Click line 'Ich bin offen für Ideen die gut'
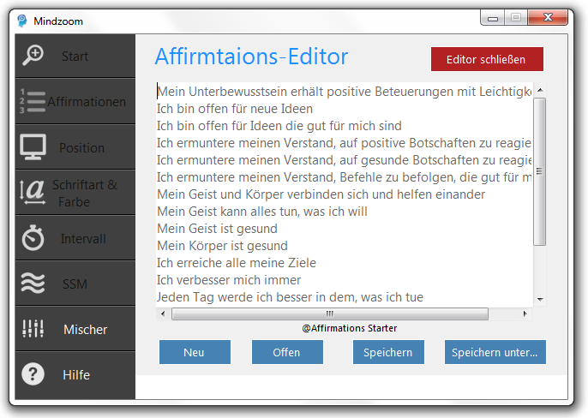Viewport: 588px width, 418px height. point(279,126)
